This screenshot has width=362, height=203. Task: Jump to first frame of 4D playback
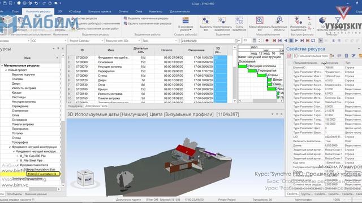point(274,41)
